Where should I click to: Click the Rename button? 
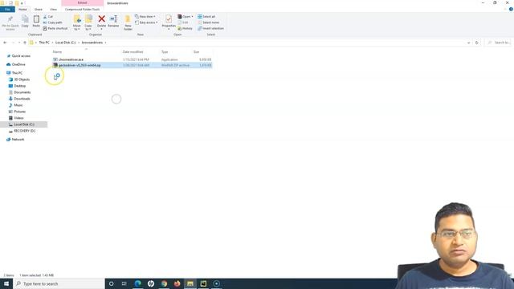(113, 22)
